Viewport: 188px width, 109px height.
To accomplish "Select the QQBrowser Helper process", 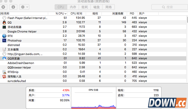I will 19,67.
